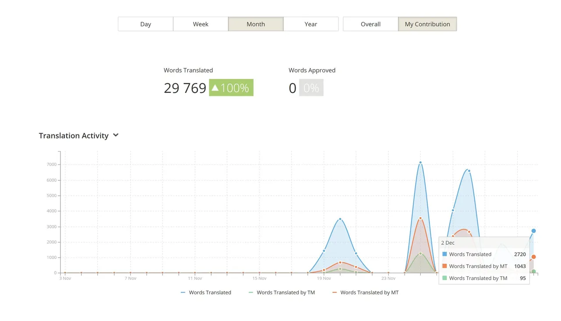This screenshot has height=321, width=561.
Task: Click the orange peak point near 3500
Action: 420,218
